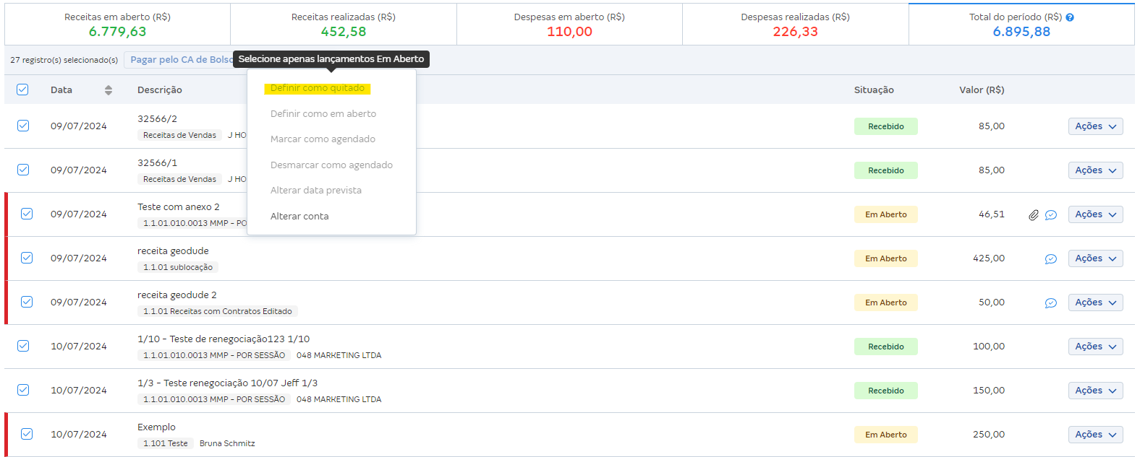Open Ações menu for the Exemplo row
This screenshot has width=1140, height=457.
pos(1095,435)
